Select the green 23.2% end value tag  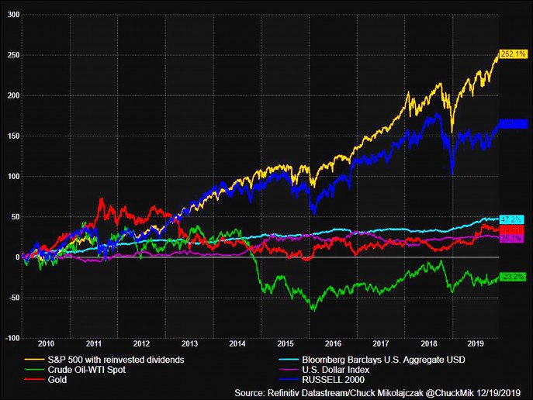point(511,276)
